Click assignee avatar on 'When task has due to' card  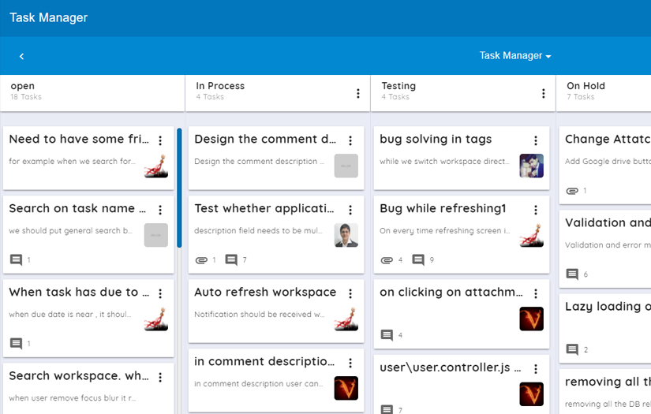[x=156, y=319]
